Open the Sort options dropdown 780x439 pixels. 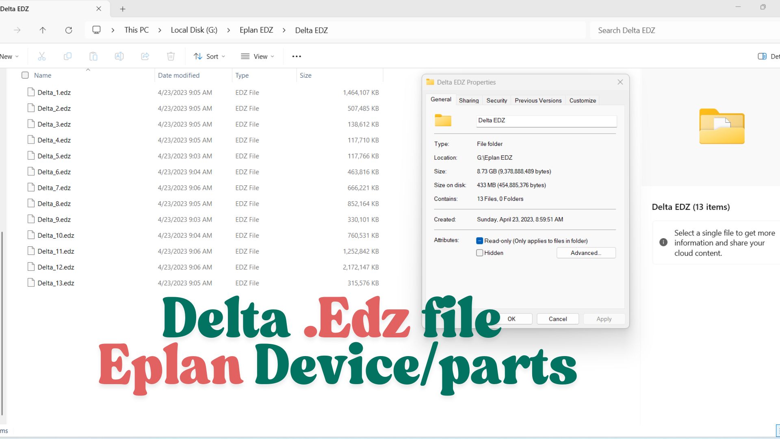[x=209, y=56]
